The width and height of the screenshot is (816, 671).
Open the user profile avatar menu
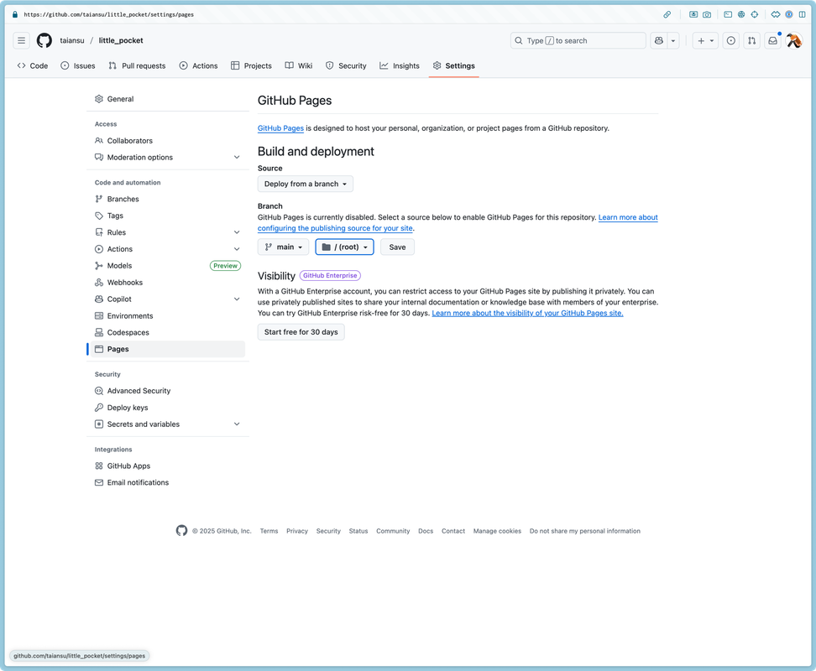tap(793, 40)
